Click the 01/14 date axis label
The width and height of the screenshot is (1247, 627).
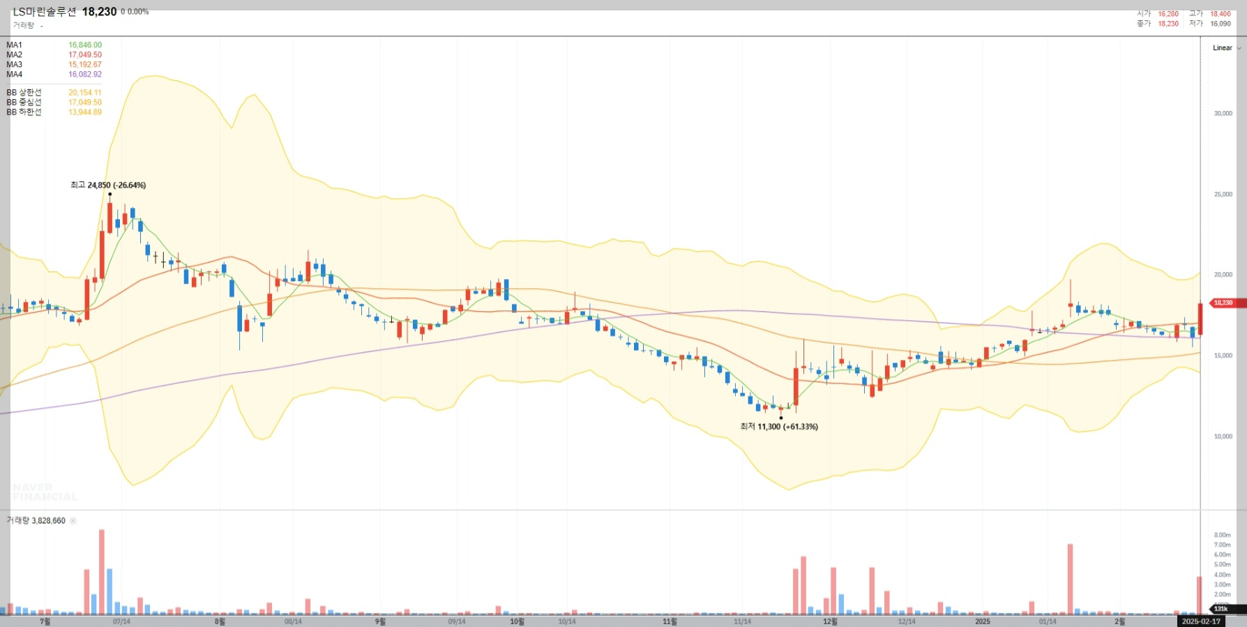click(x=1048, y=621)
